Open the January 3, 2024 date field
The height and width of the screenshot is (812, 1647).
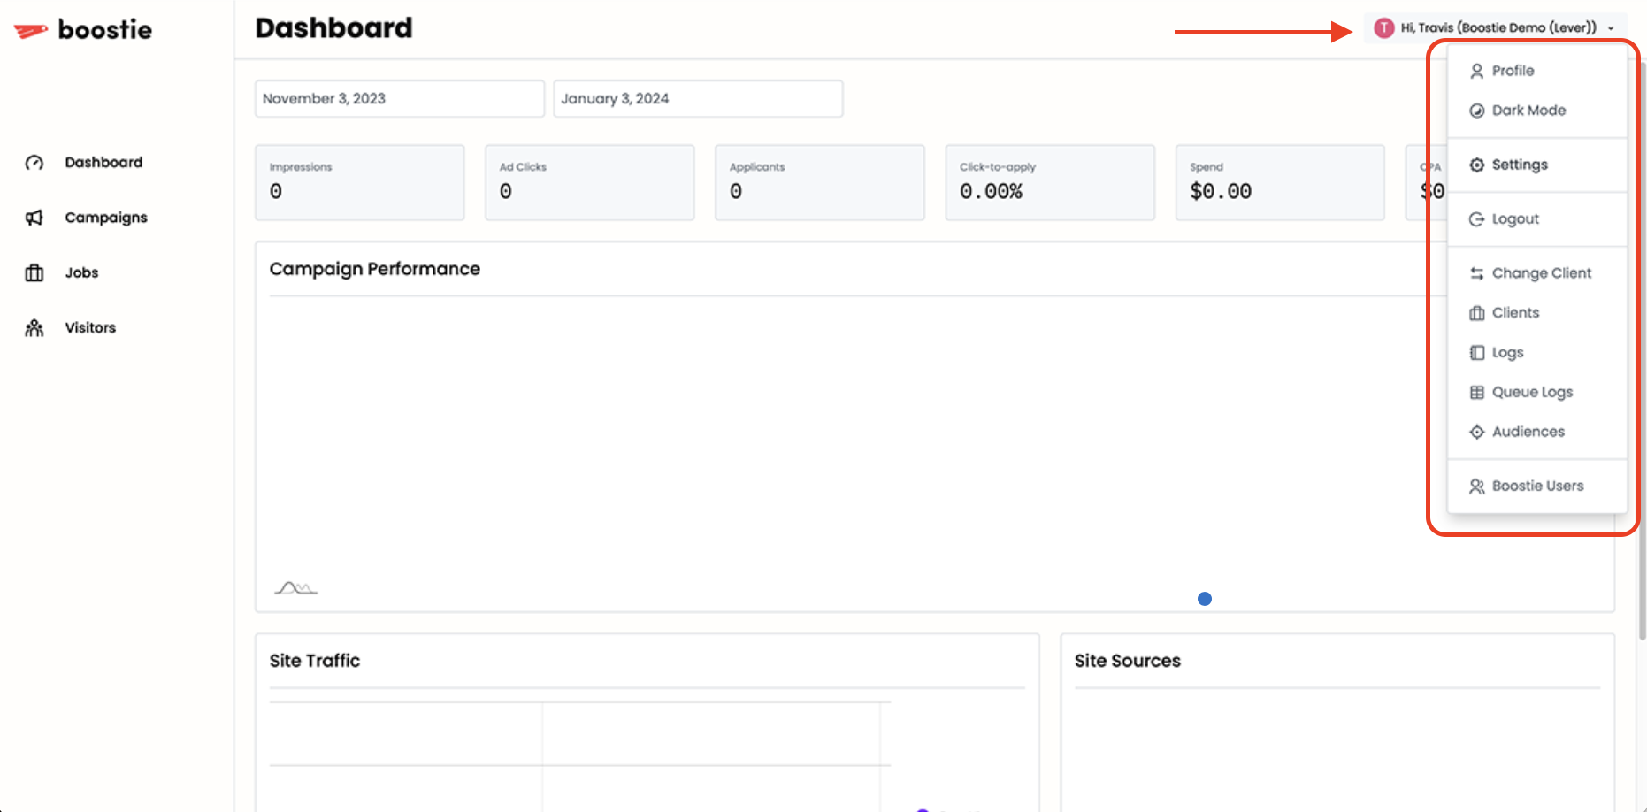698,98
